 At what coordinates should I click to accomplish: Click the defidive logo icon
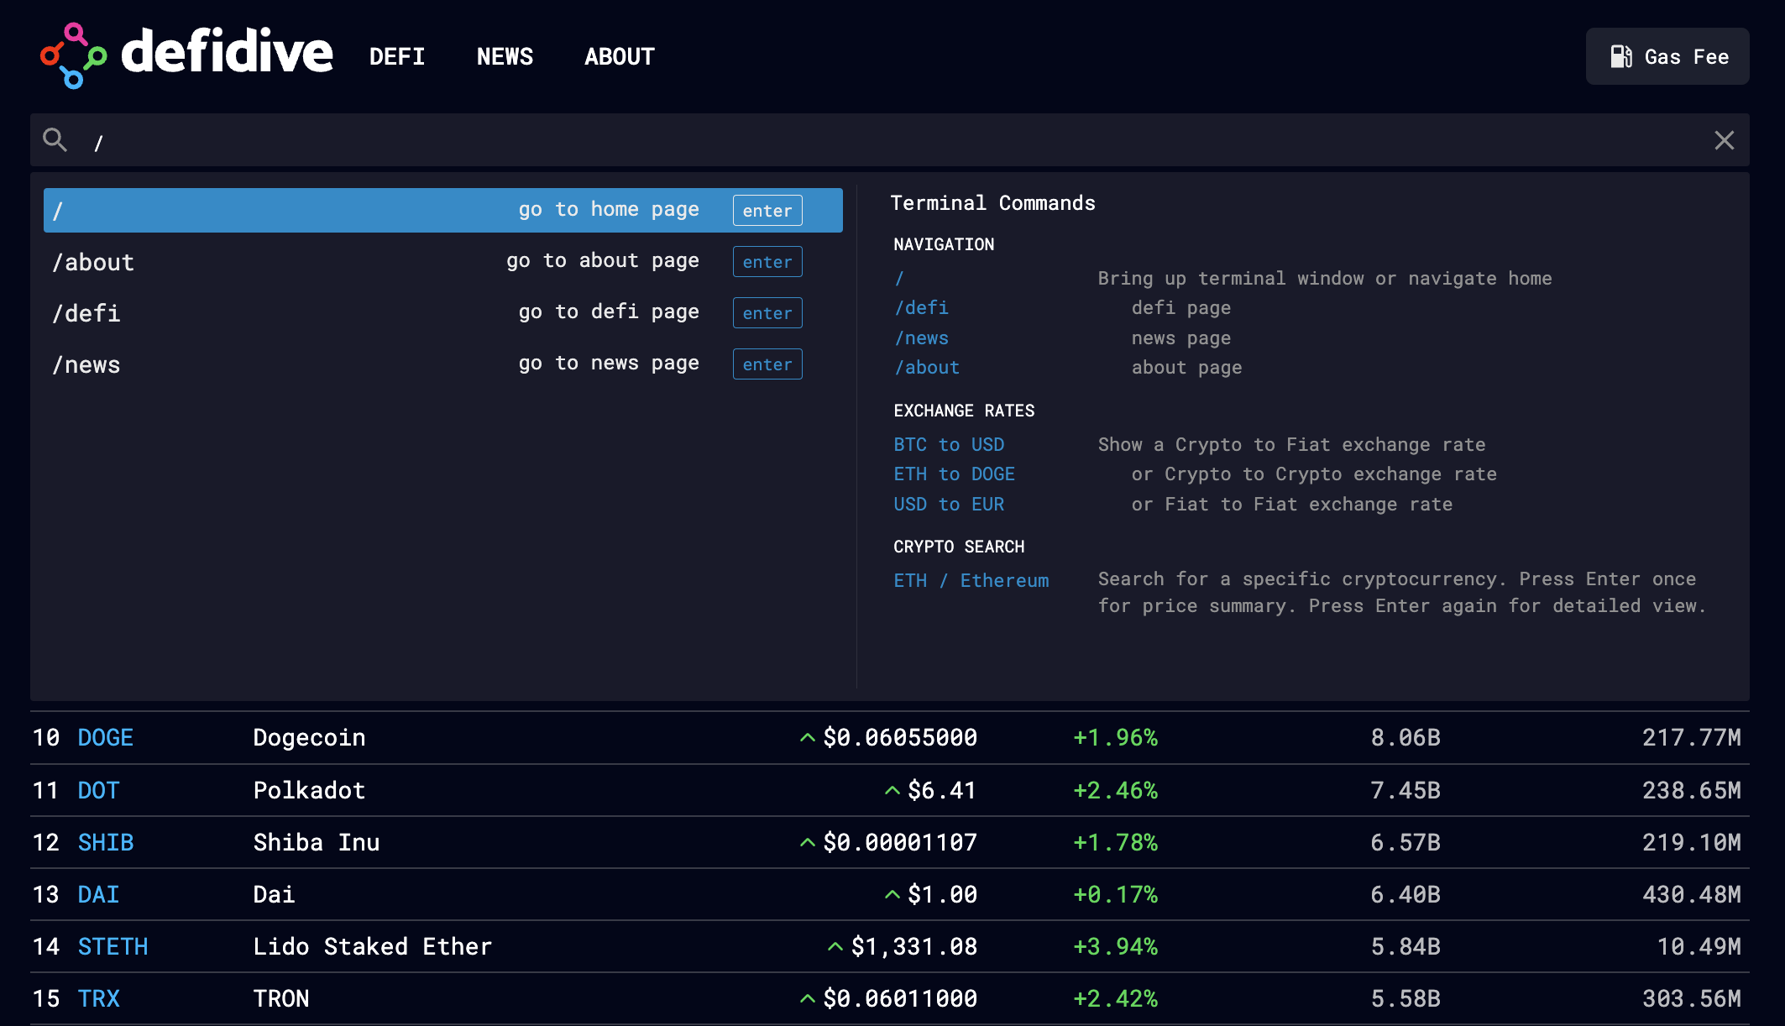74,55
